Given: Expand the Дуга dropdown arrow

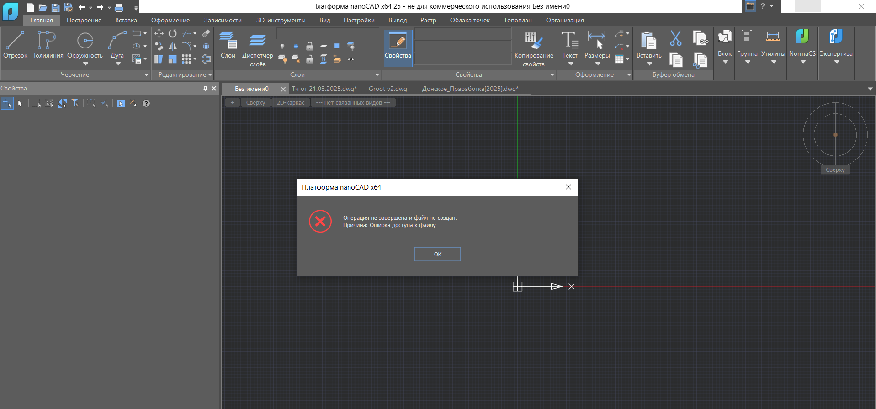Looking at the screenshot, I should (x=118, y=64).
